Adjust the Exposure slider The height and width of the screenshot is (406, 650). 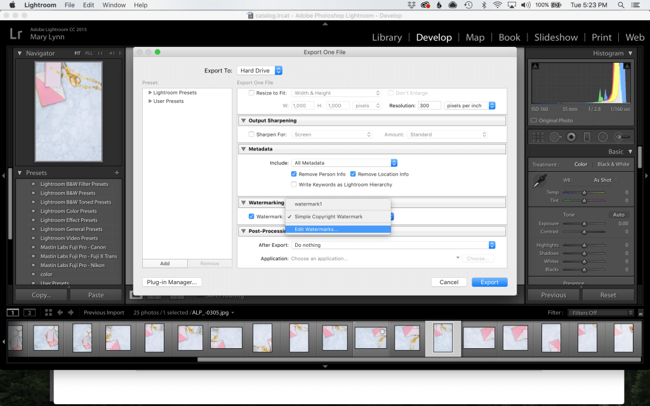[x=584, y=224]
